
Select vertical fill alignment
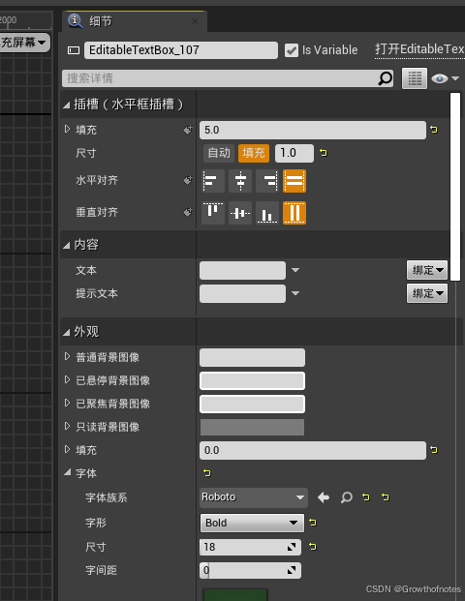pyautogui.click(x=294, y=213)
